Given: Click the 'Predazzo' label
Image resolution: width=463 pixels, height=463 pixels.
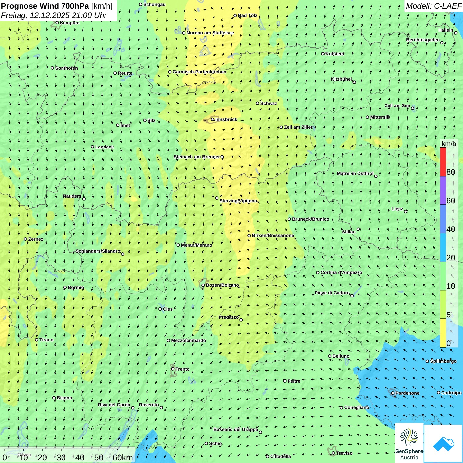Looking at the screenshot, I should pos(229,317).
